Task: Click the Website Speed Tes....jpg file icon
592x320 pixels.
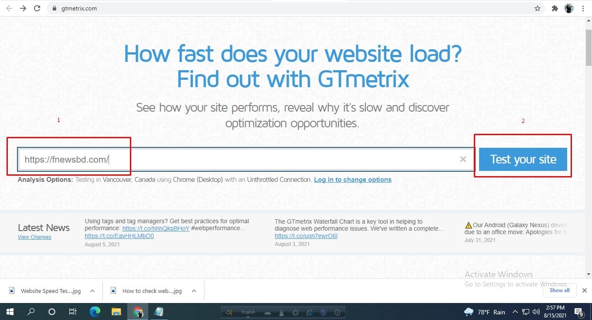Action: 12,291
